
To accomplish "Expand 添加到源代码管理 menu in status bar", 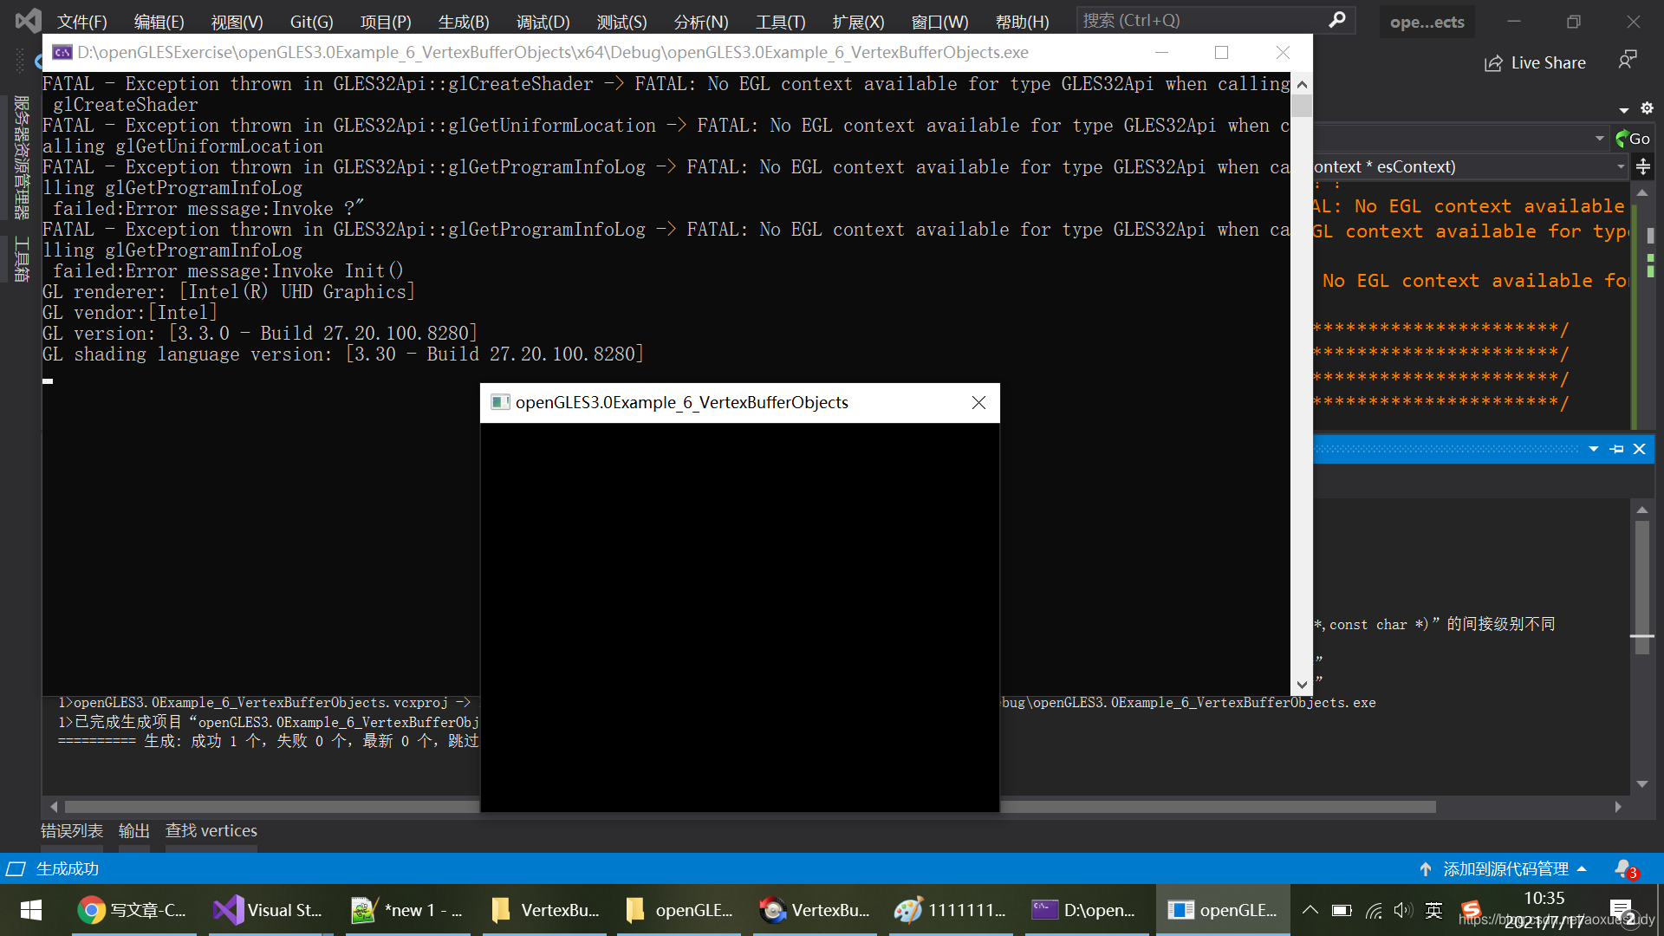I will point(1505,868).
